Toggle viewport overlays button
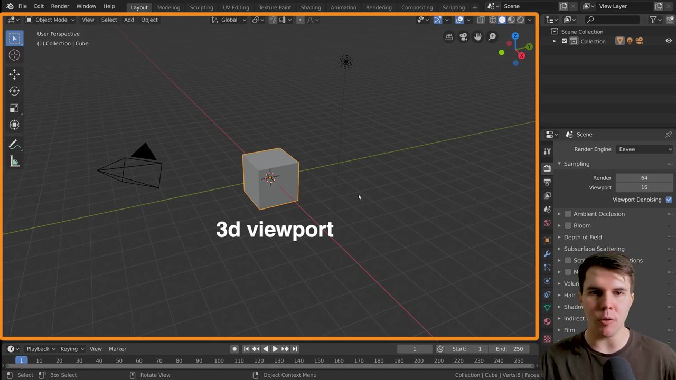Screen dimensions: 676x380 (x=459, y=20)
